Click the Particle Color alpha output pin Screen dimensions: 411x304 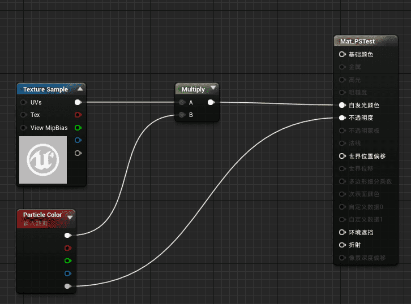tap(68, 286)
